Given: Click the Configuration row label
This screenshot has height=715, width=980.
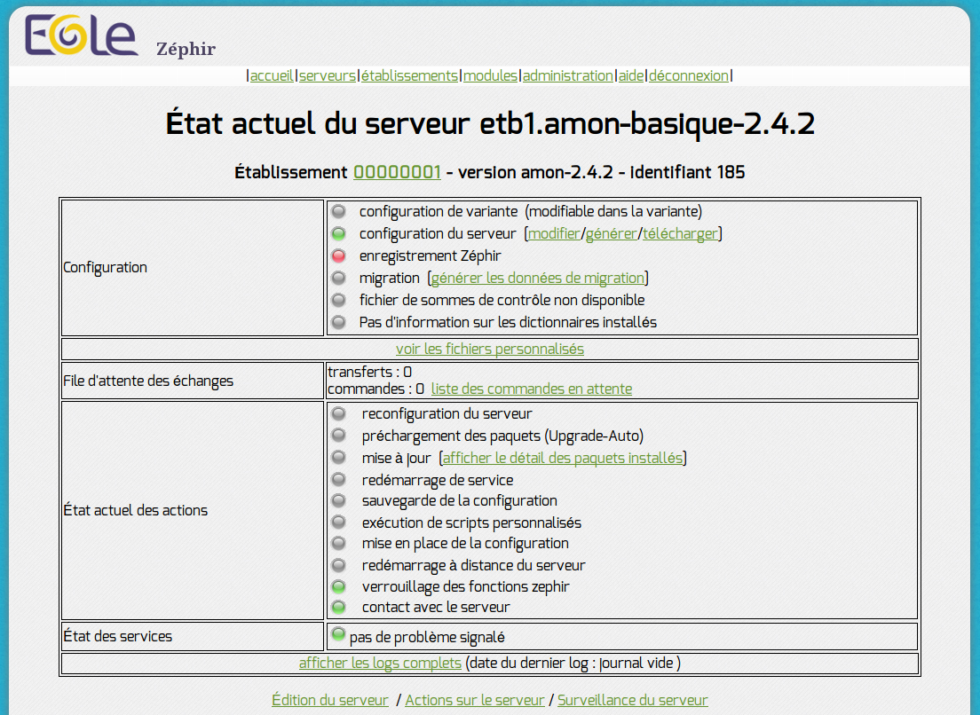Looking at the screenshot, I should tap(105, 267).
